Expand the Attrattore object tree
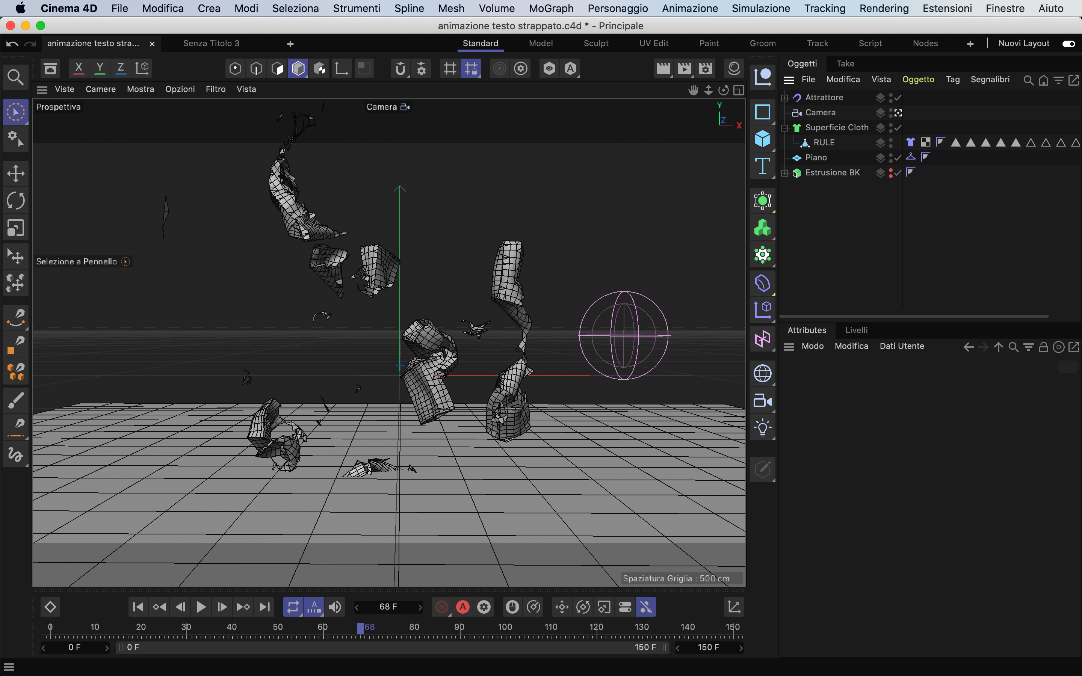Screen dimensions: 1082x676 click(x=785, y=98)
